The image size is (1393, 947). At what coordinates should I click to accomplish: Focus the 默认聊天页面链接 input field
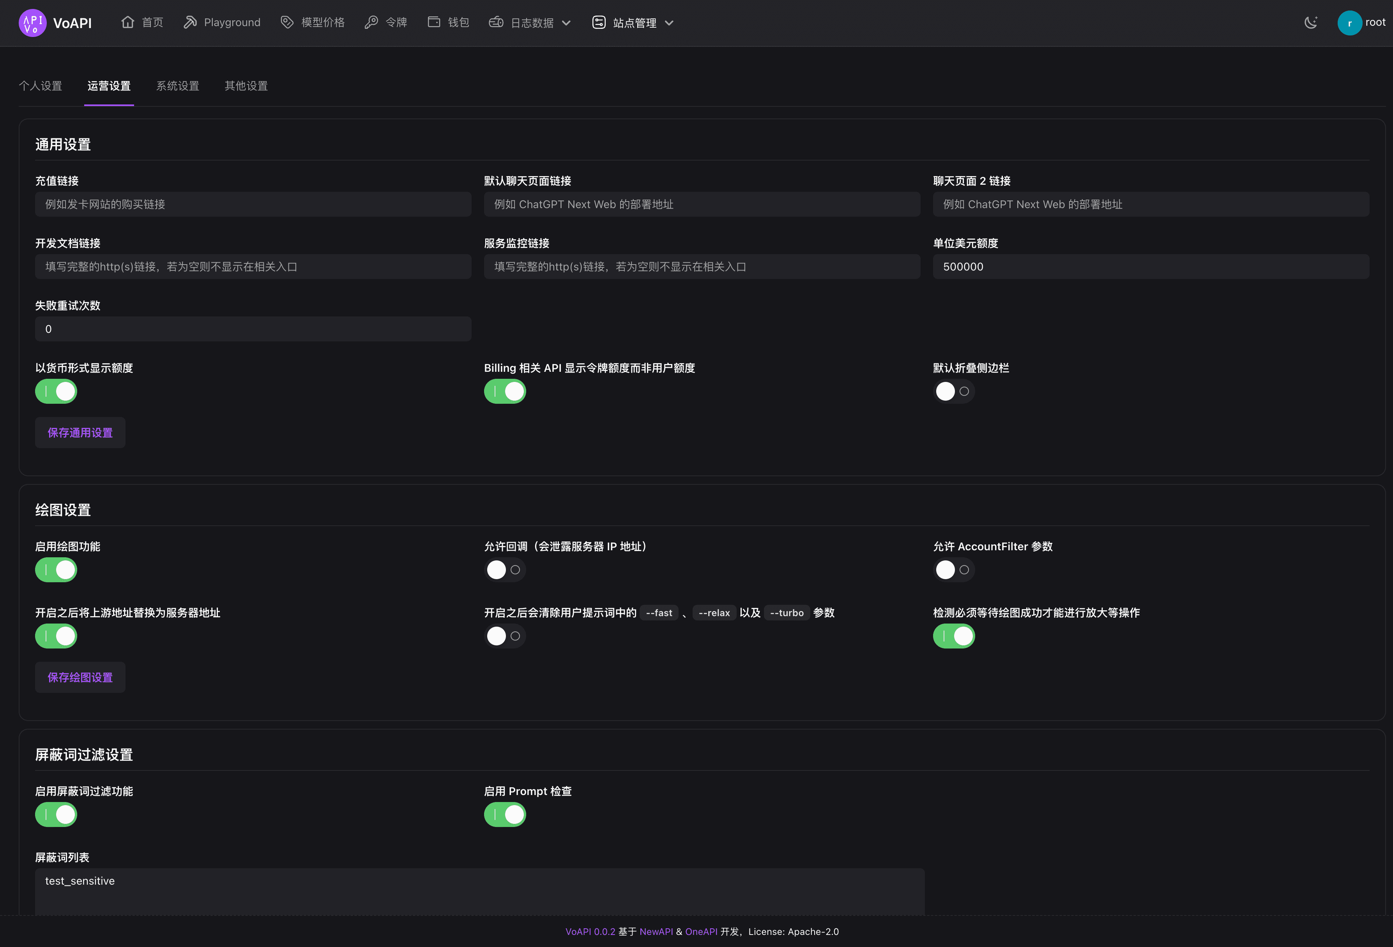(702, 204)
